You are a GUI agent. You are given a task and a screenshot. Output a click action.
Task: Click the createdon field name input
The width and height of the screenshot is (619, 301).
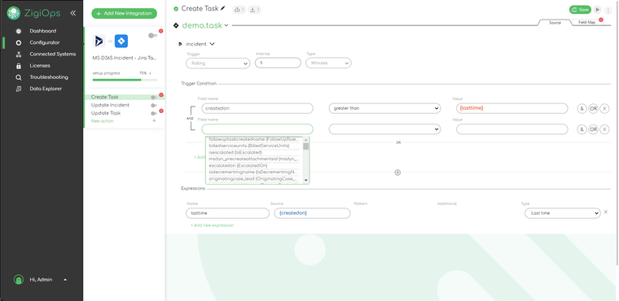point(257,108)
